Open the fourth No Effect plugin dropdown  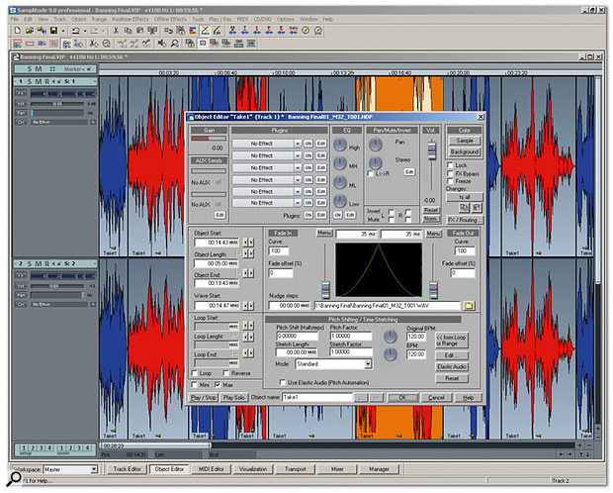click(298, 180)
